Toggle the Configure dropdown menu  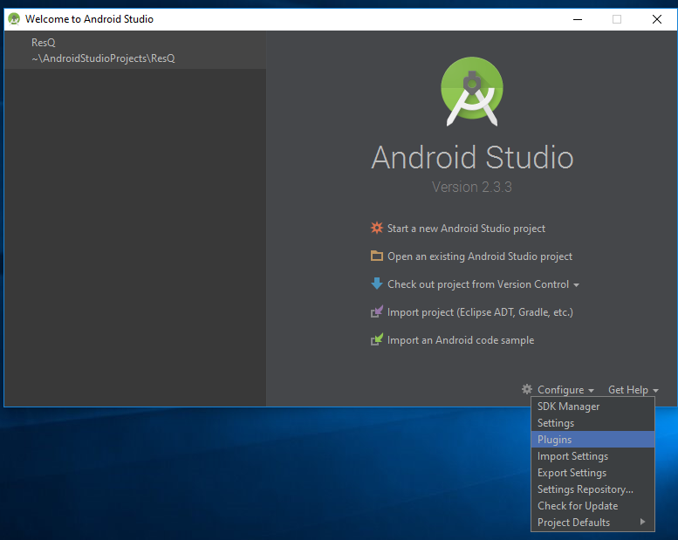coord(565,390)
